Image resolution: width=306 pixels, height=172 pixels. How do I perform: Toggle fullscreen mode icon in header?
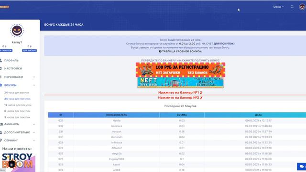pos(292,7)
